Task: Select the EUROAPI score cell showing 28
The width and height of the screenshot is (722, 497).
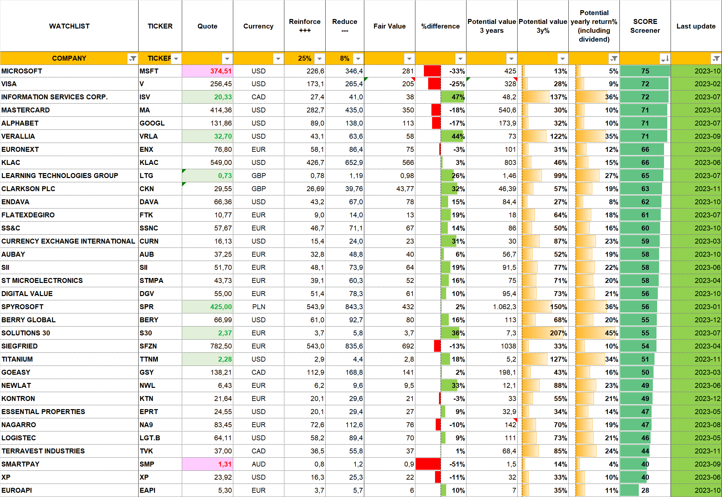Action: click(x=645, y=490)
